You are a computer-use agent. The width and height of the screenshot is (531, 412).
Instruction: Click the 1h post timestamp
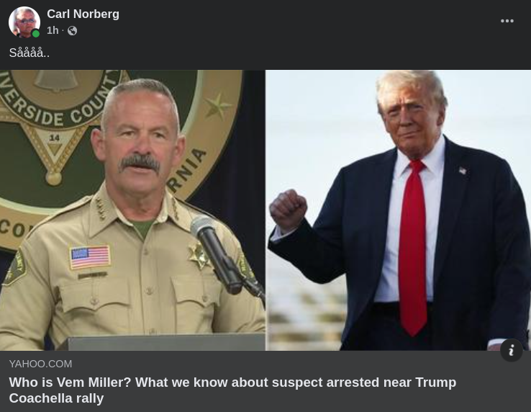point(53,30)
